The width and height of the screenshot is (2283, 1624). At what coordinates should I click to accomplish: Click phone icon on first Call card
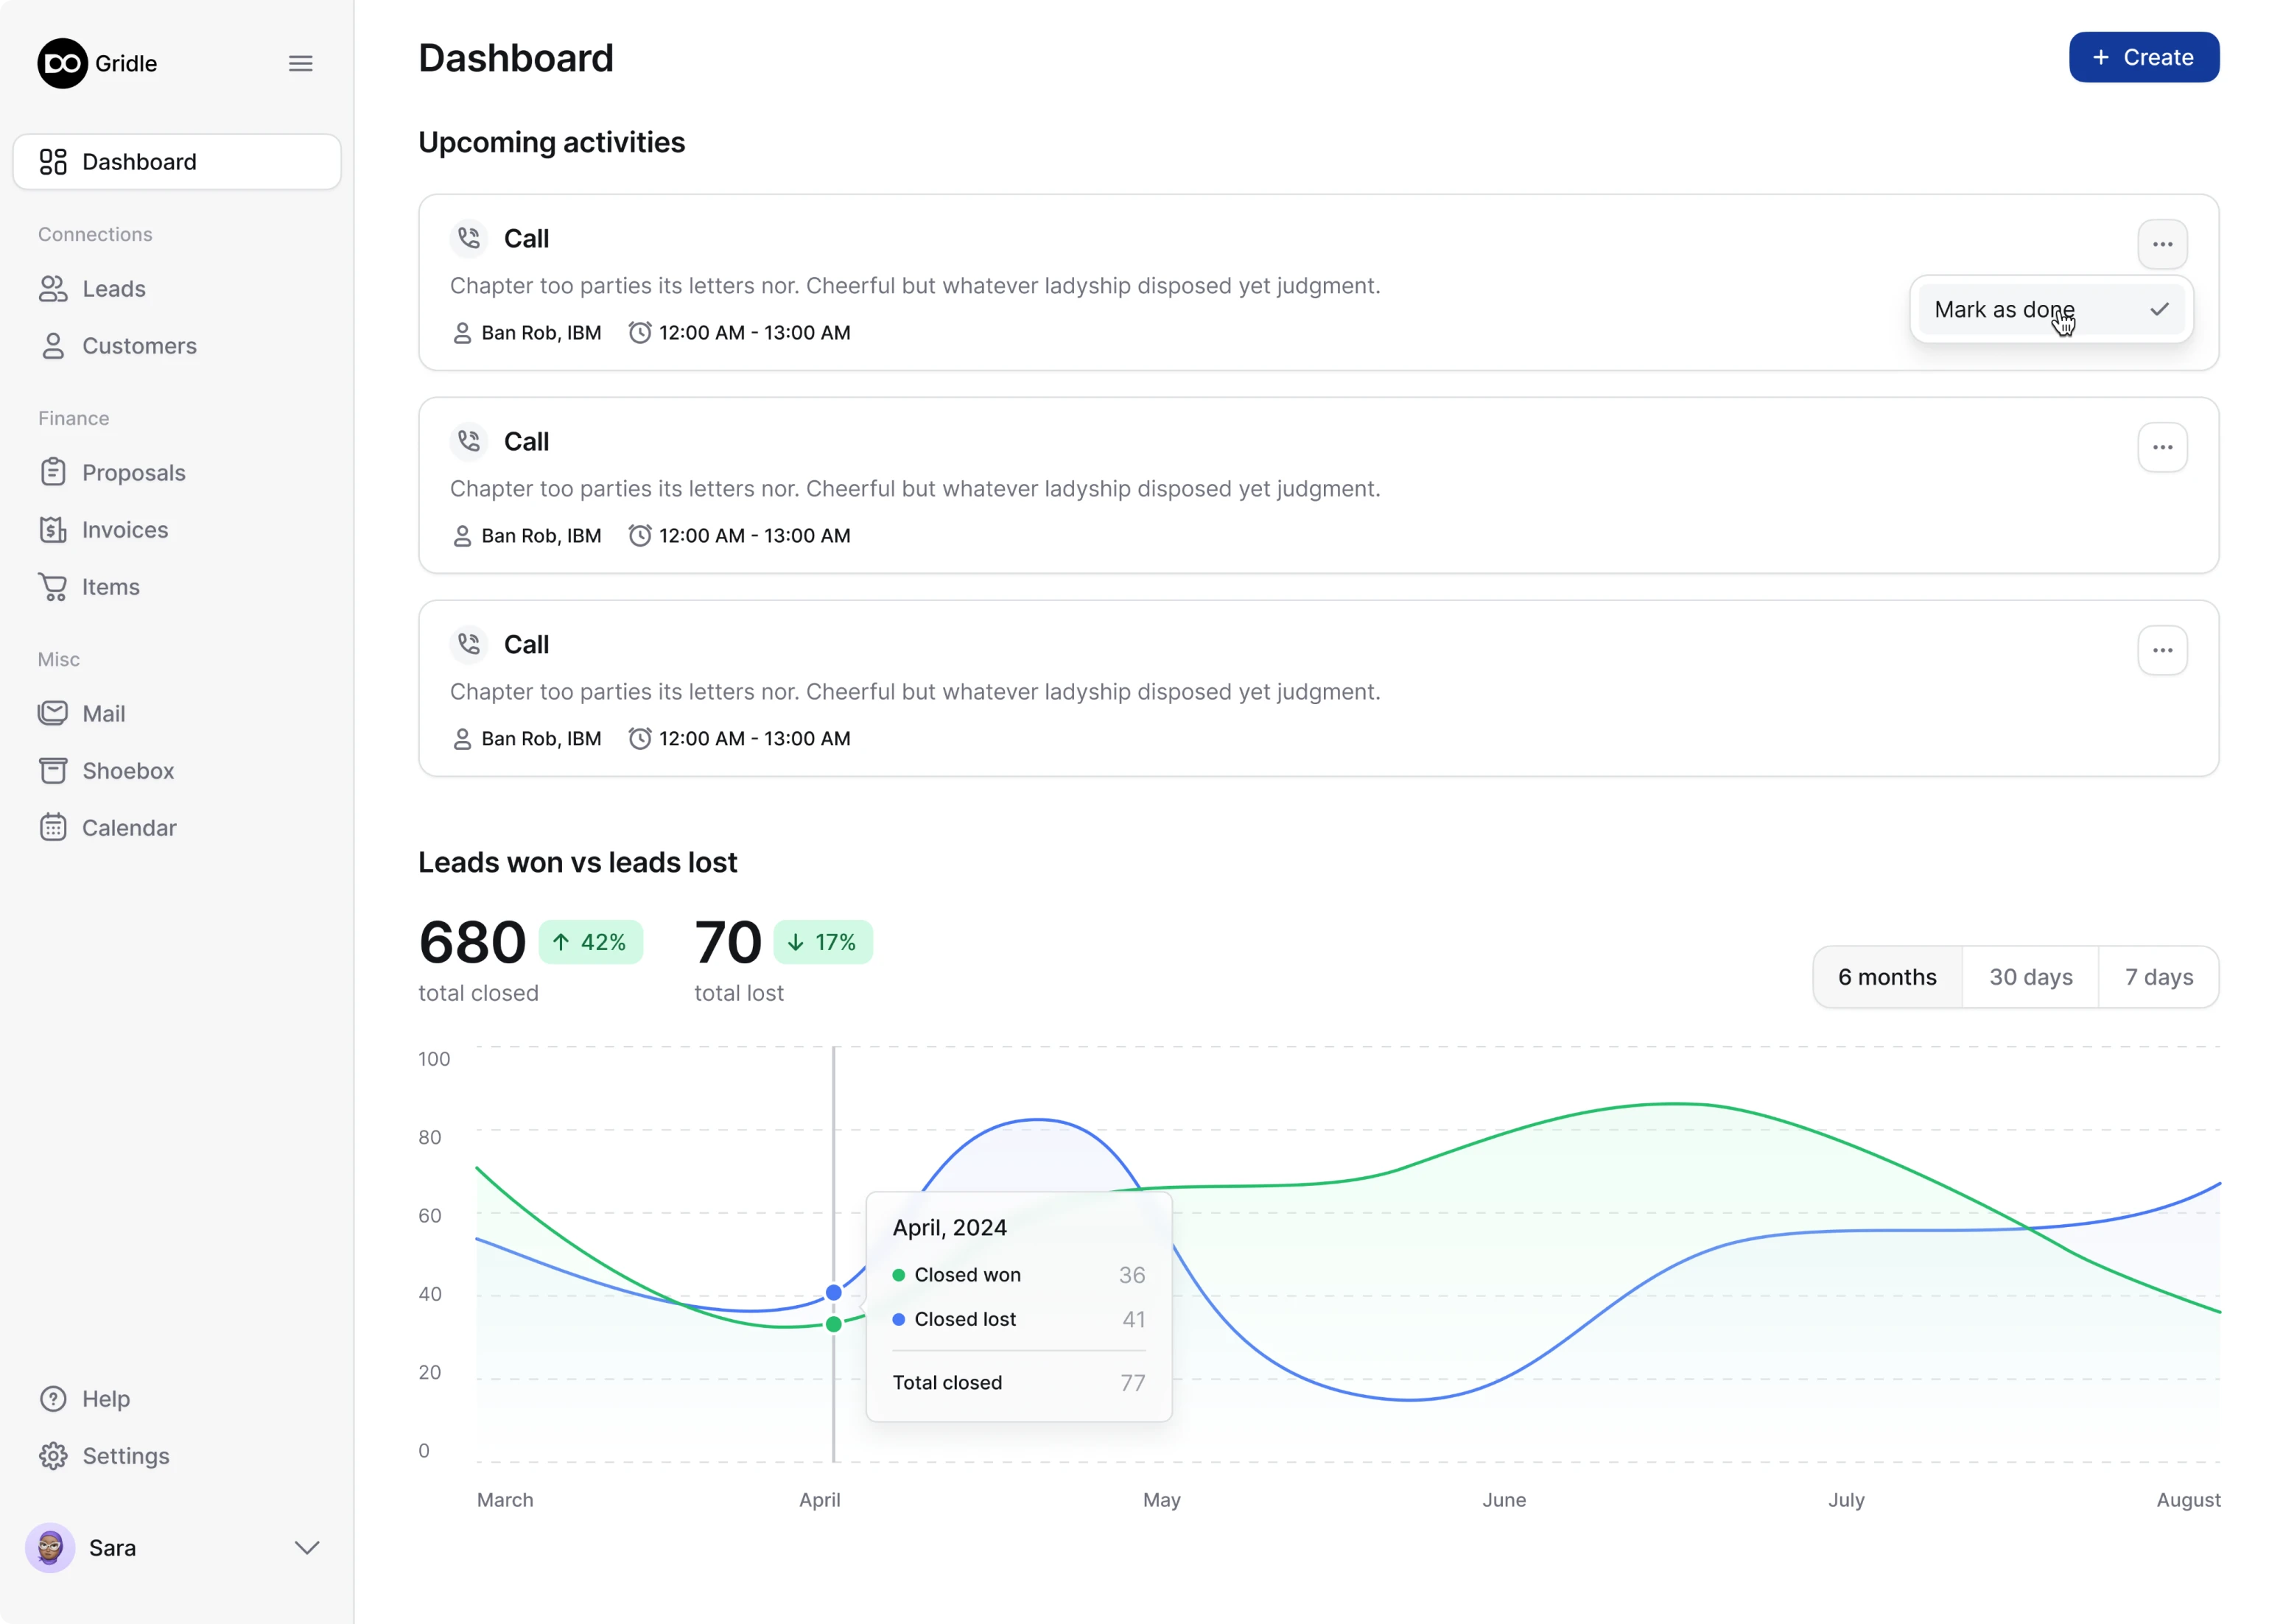[x=468, y=238]
